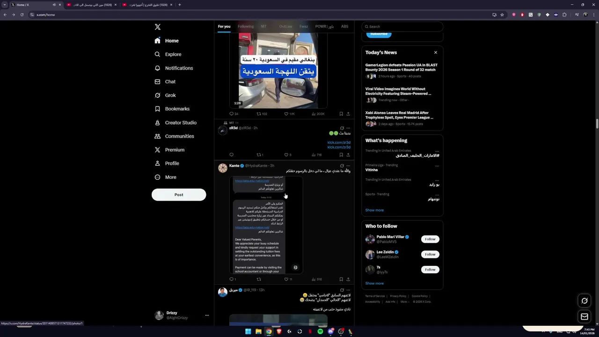Open floating Grok button at bottom right
The width and height of the screenshot is (599, 337).
584,301
